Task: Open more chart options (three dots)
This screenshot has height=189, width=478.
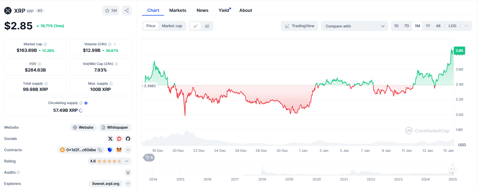Action: coord(467,26)
